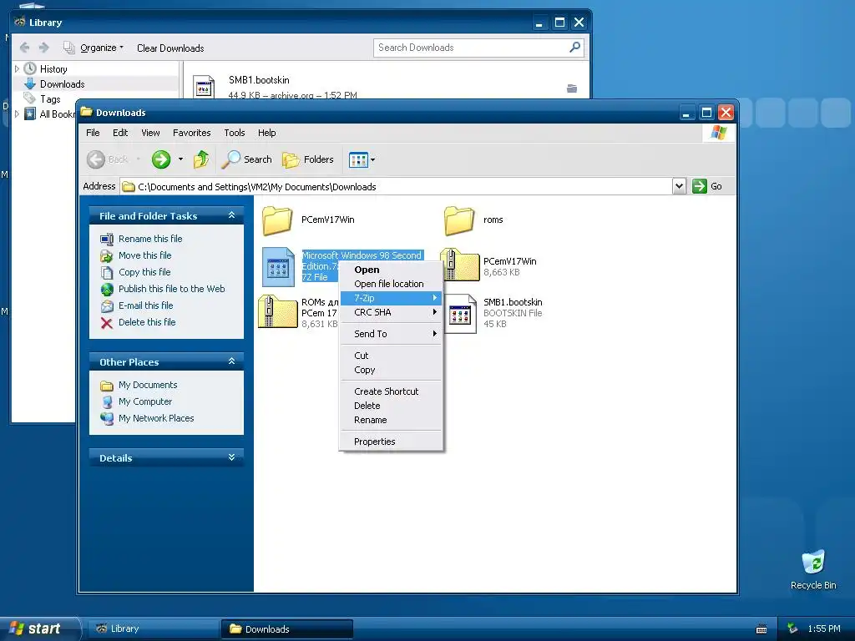855x641 pixels.
Task: Choose Delete in the context menu
Action: [391, 406]
